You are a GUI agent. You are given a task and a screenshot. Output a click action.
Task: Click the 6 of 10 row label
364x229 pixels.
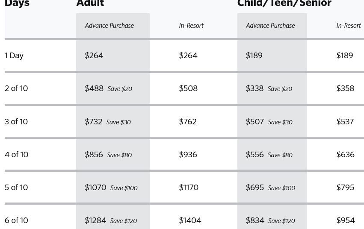(16, 220)
